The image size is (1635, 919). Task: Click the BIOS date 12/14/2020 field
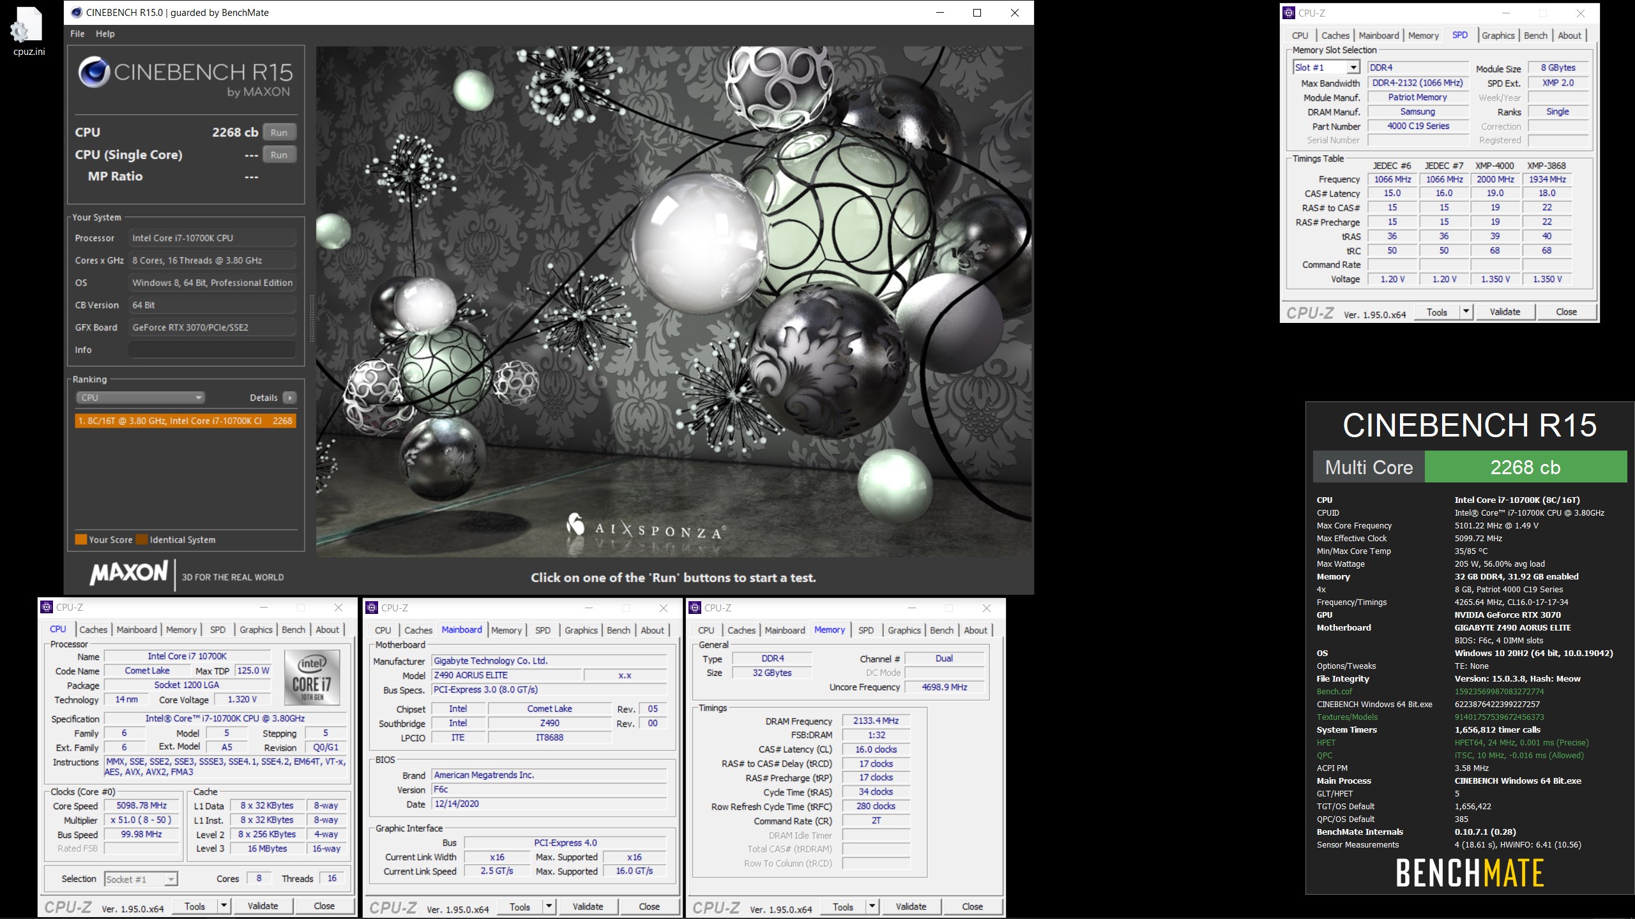549,803
